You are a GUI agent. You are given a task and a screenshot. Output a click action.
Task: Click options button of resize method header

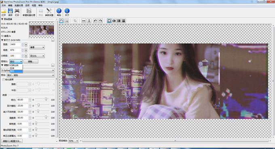(53, 65)
